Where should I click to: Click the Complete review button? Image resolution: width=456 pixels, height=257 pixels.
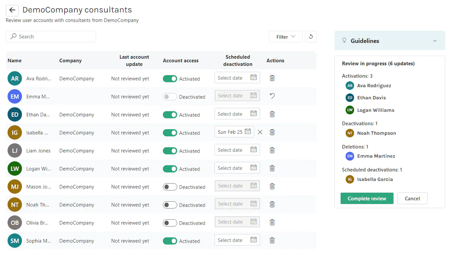tap(367, 198)
